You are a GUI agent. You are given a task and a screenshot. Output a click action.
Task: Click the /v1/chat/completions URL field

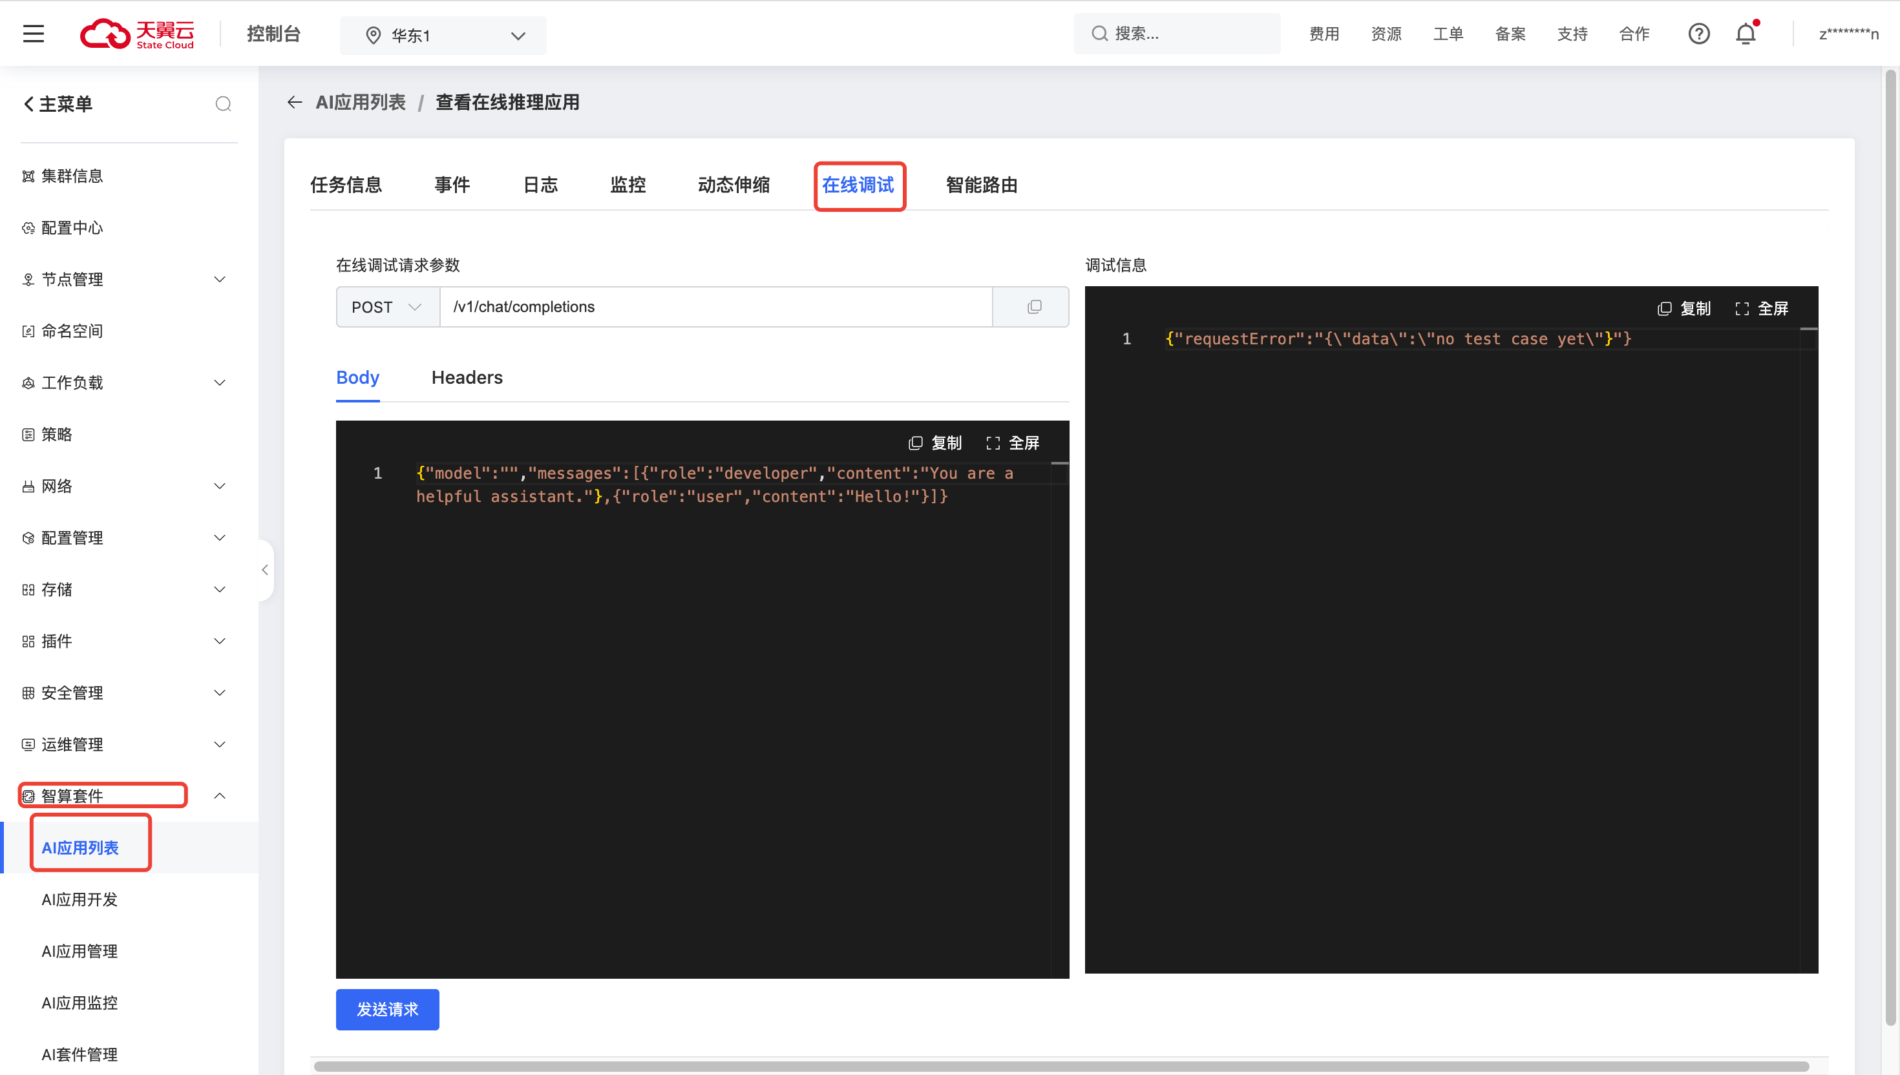click(715, 307)
